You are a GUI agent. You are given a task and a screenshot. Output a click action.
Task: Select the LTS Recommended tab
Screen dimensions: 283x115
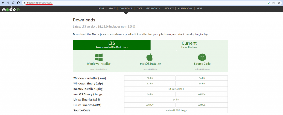pyautogui.click(x=112, y=45)
